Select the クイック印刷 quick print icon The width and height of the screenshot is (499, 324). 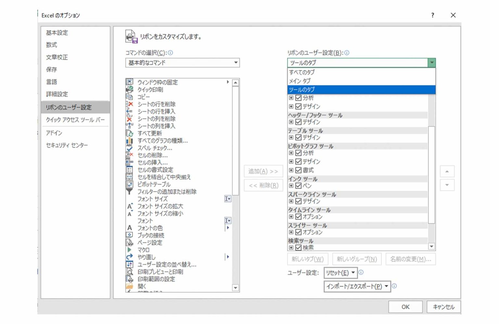[x=129, y=89]
